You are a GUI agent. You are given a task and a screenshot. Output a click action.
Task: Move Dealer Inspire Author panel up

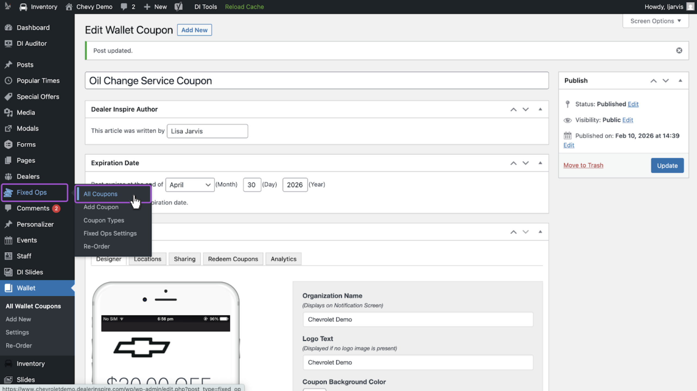pyautogui.click(x=513, y=109)
